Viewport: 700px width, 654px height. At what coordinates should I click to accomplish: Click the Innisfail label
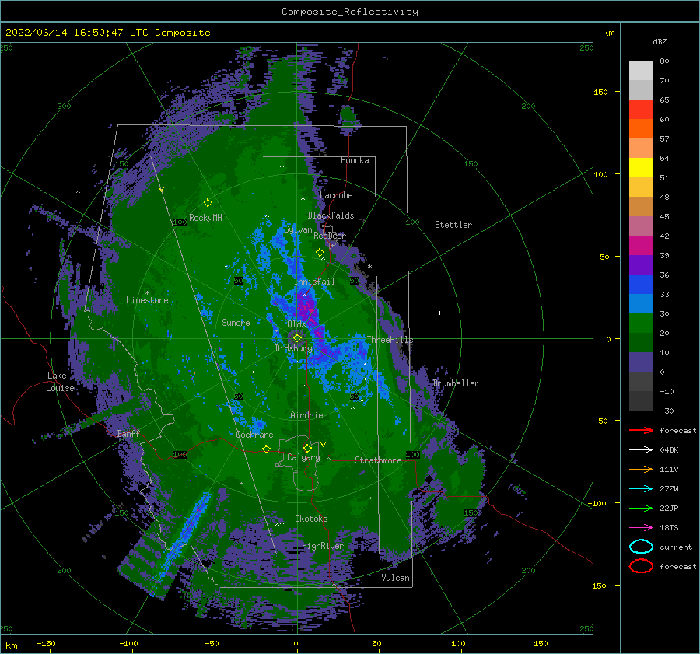click(x=314, y=282)
